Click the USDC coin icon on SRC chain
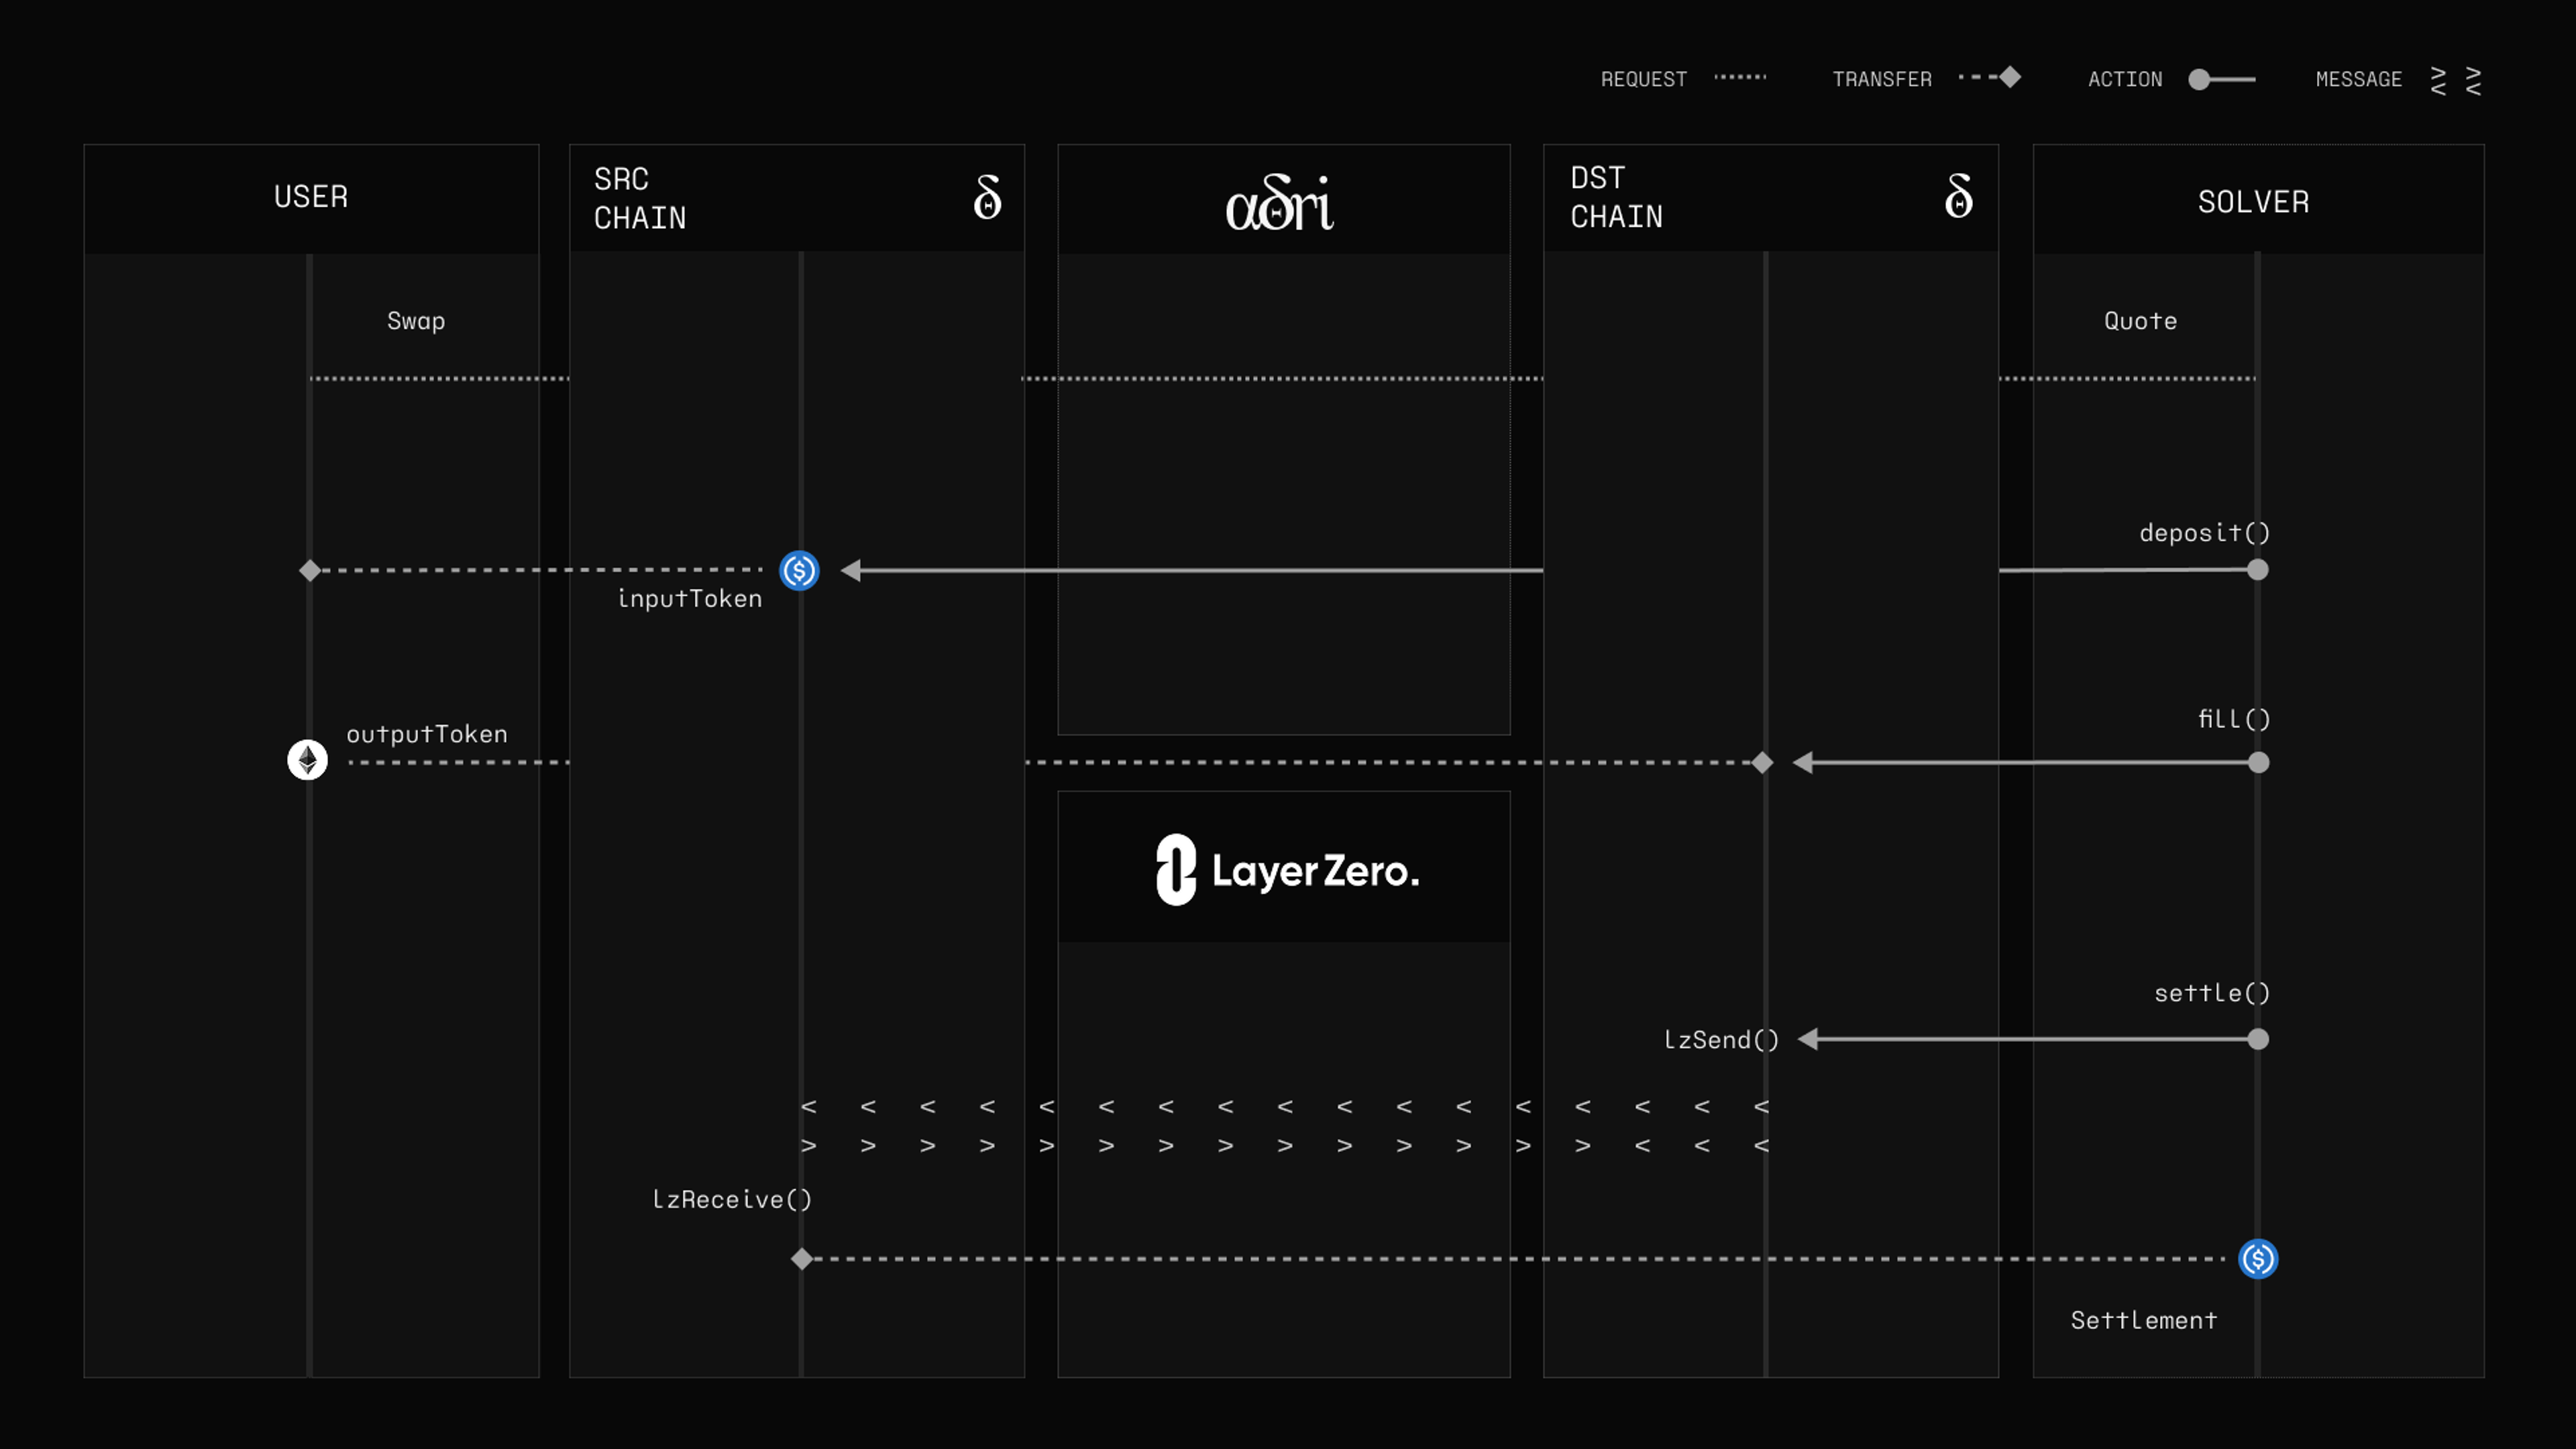2576x1449 pixels. [x=799, y=571]
